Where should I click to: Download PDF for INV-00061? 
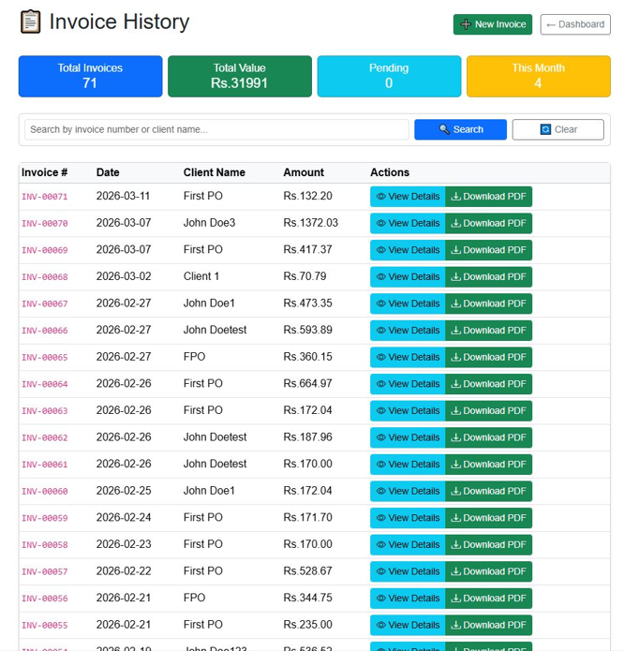click(489, 465)
